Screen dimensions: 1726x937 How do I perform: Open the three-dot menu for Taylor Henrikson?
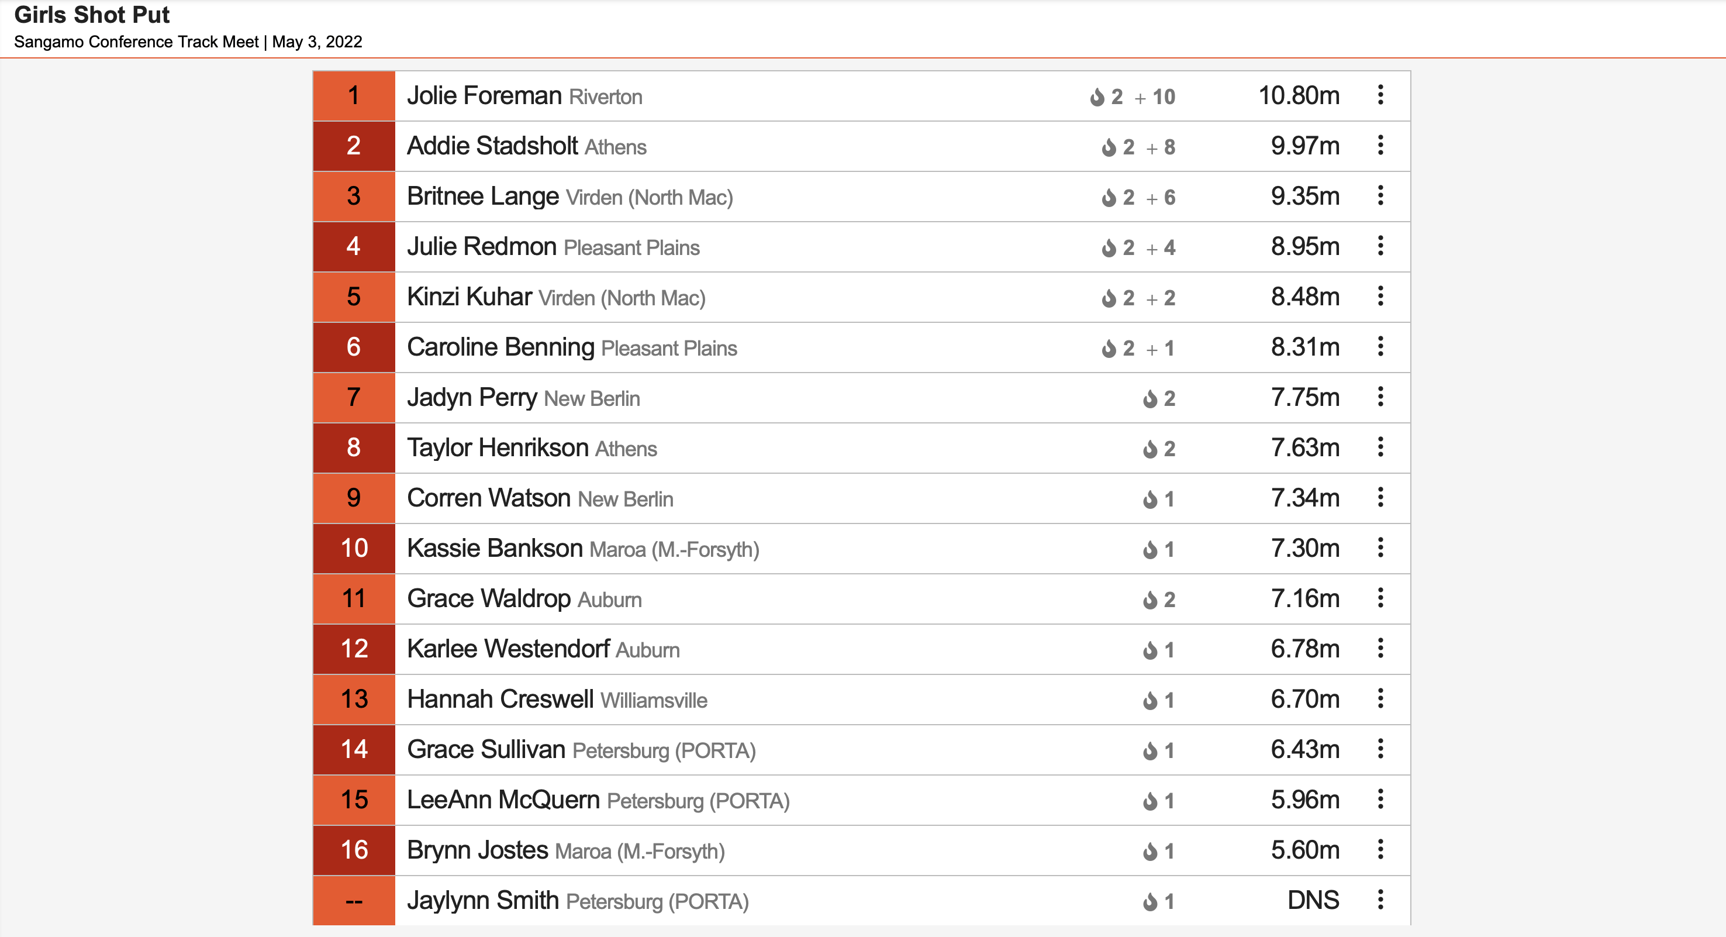(1380, 447)
